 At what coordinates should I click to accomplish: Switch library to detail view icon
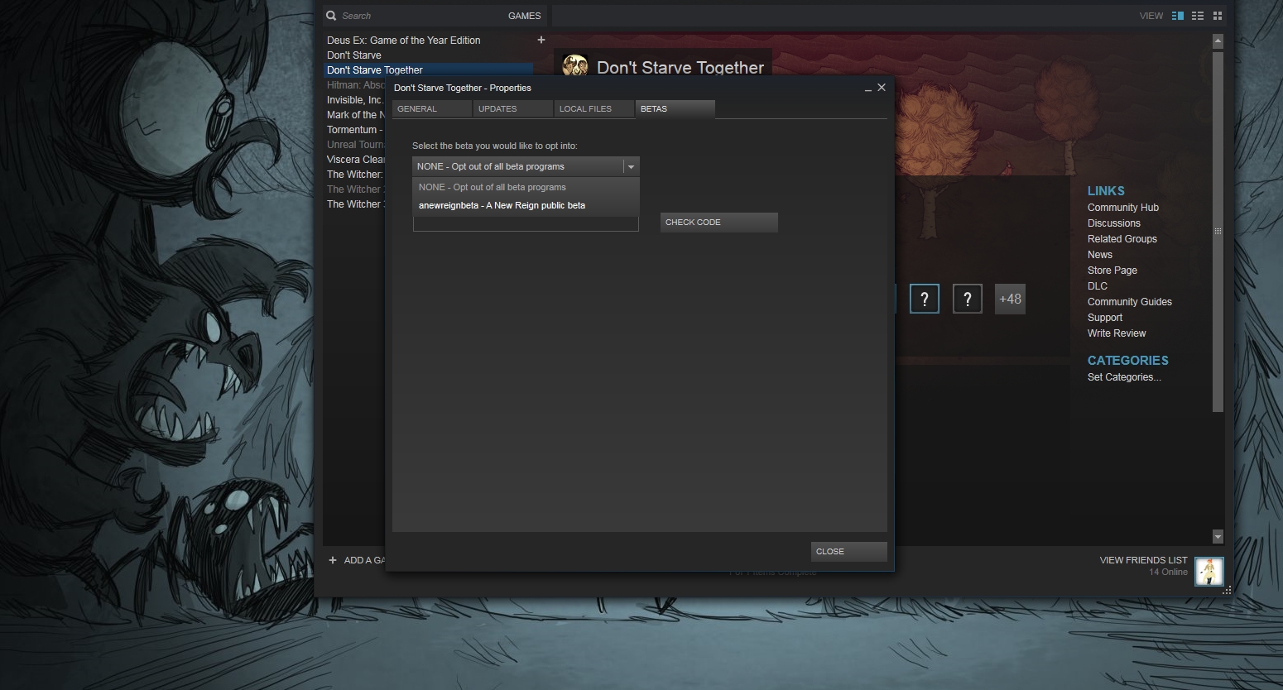click(x=1177, y=16)
